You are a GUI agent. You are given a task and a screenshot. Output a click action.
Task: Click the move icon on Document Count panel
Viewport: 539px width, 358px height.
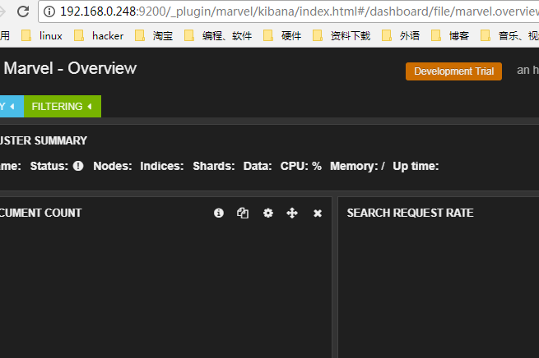click(x=292, y=213)
